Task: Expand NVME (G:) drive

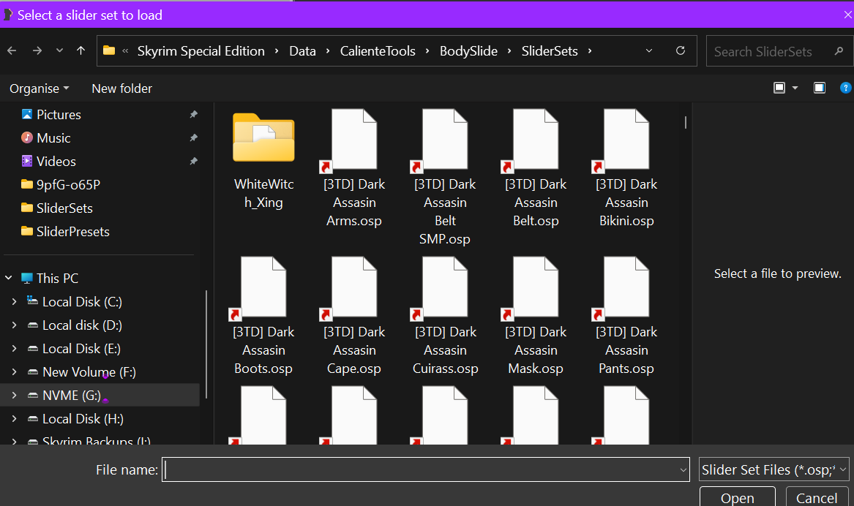Action: [14, 395]
